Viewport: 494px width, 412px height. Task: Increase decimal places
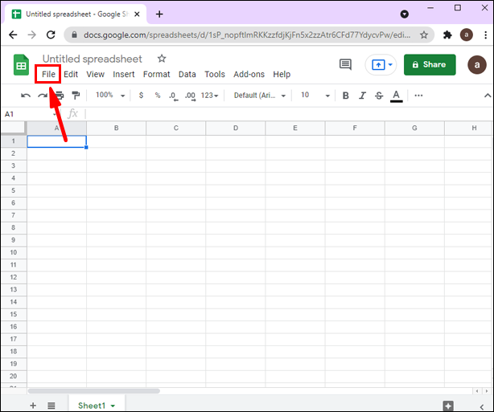190,96
